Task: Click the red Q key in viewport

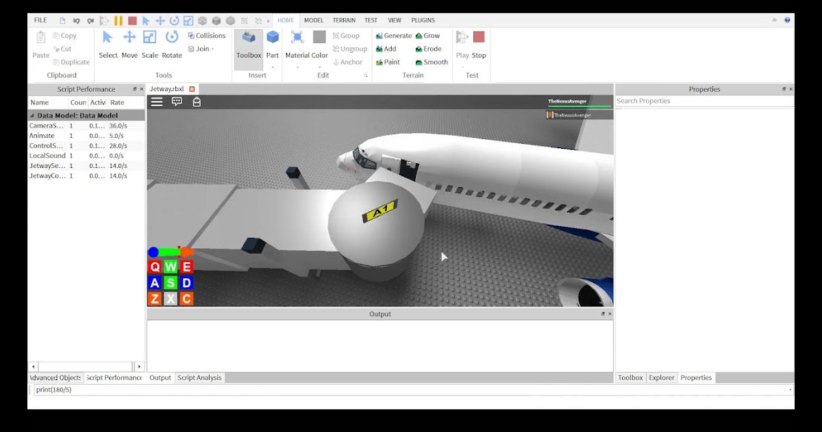Action: (155, 267)
